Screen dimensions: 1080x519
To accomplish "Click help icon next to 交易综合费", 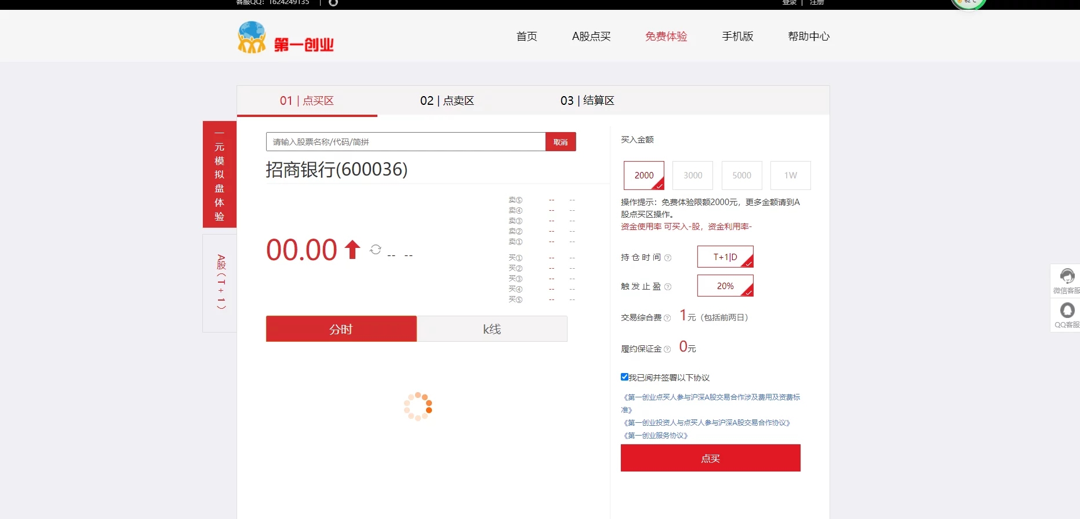I will click(667, 318).
